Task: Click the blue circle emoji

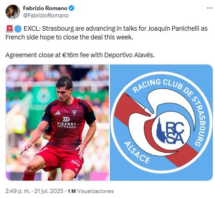Action: (18, 29)
